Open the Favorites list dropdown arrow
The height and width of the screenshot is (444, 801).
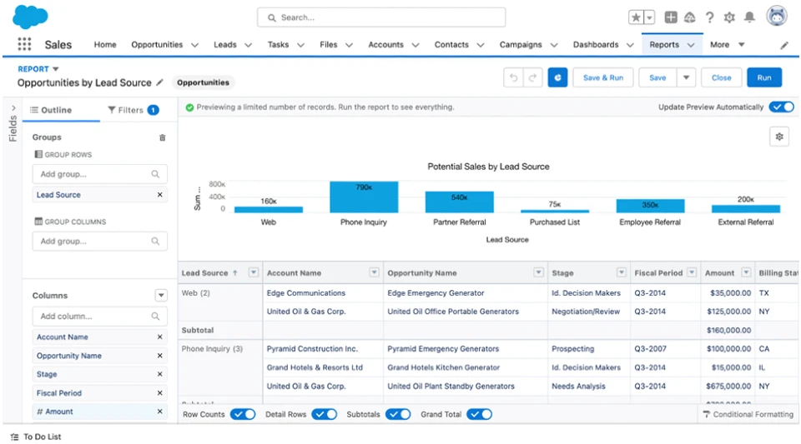649,17
